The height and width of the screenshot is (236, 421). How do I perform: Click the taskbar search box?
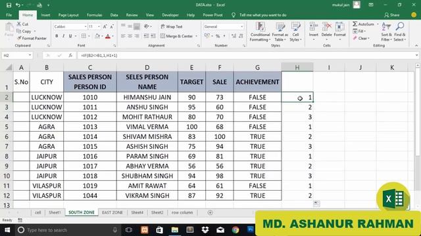[x=67, y=230]
